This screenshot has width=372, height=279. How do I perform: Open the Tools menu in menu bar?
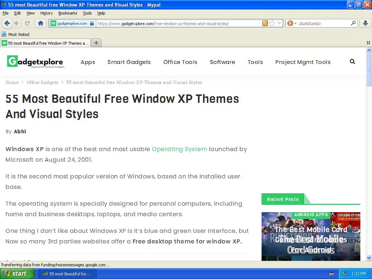coord(87,13)
